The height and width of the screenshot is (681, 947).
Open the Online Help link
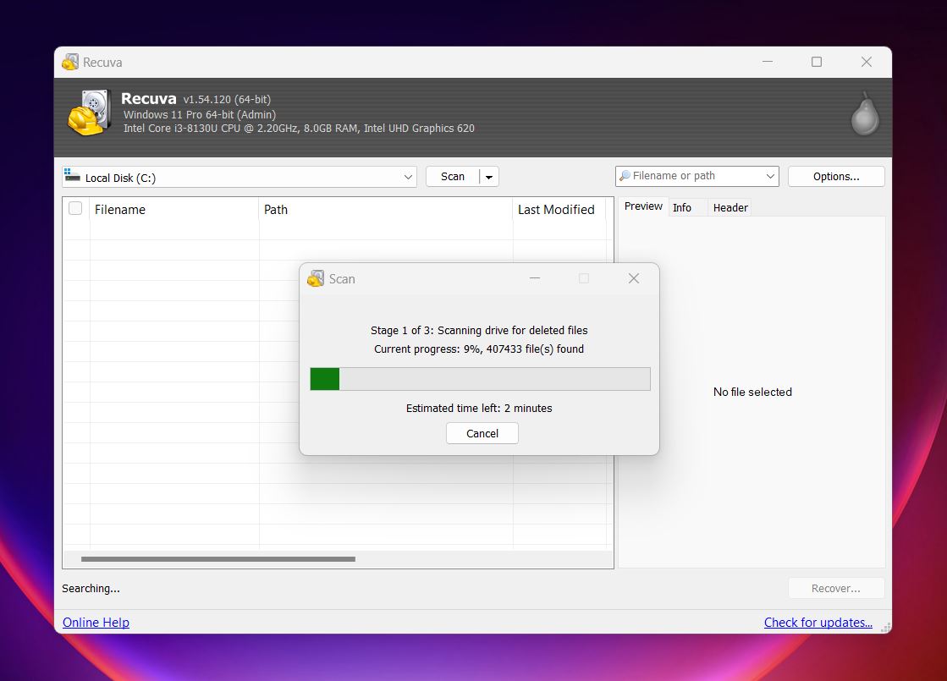(96, 623)
